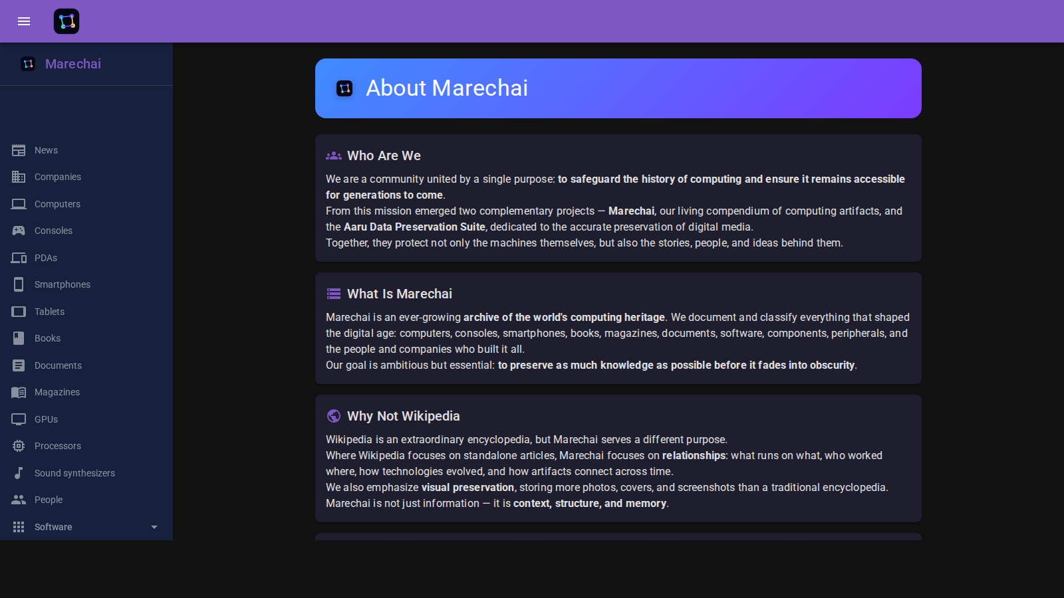Click the Computers laptop icon

click(x=19, y=204)
